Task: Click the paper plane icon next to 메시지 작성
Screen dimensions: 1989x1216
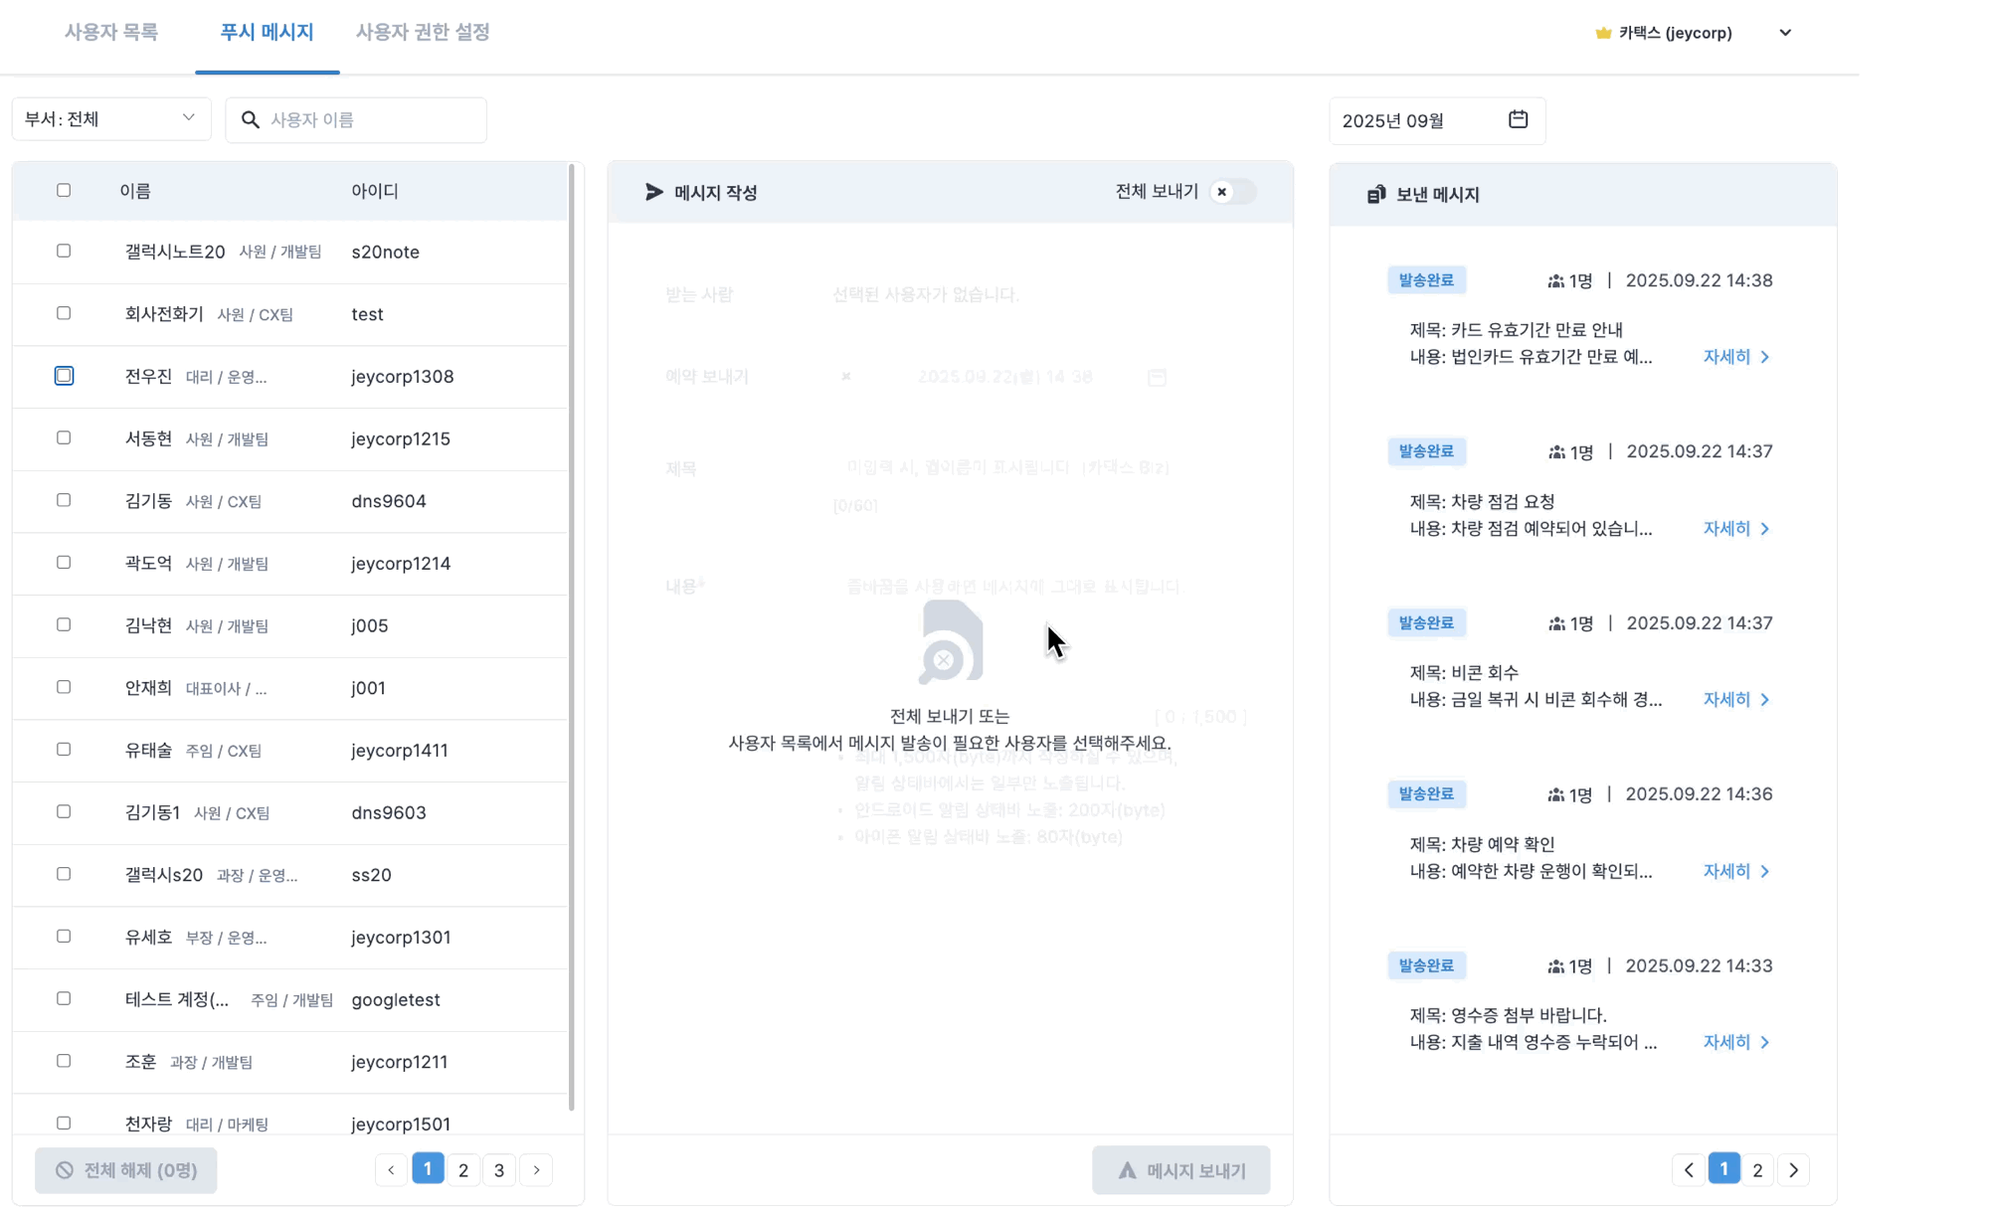Action: click(653, 192)
